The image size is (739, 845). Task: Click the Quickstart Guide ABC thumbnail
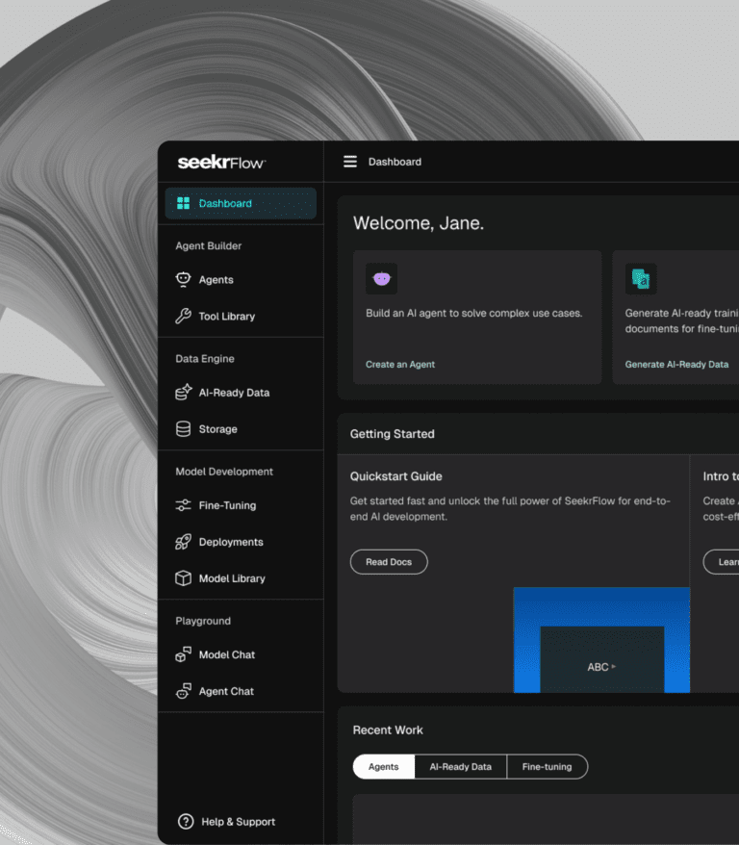[601, 640]
